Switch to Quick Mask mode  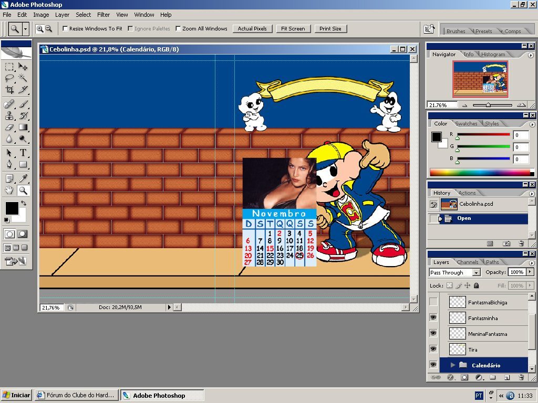coord(22,234)
